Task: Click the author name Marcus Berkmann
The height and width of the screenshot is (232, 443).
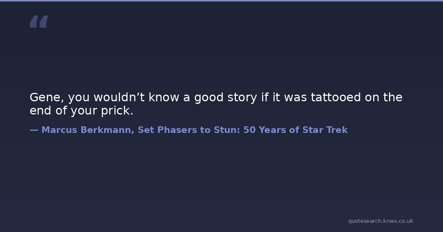Action: 88,130
